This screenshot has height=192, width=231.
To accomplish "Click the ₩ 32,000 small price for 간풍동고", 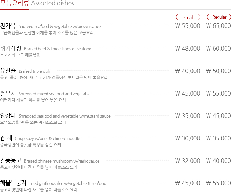I will pyautogui.click(x=188, y=161).
